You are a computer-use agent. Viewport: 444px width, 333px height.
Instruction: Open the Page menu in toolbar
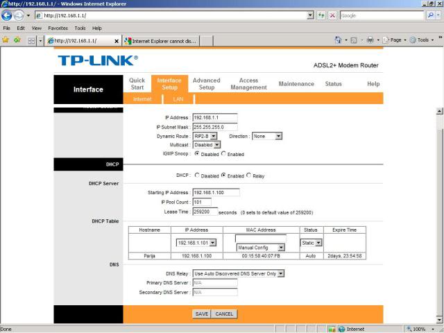pyautogui.click(x=394, y=40)
